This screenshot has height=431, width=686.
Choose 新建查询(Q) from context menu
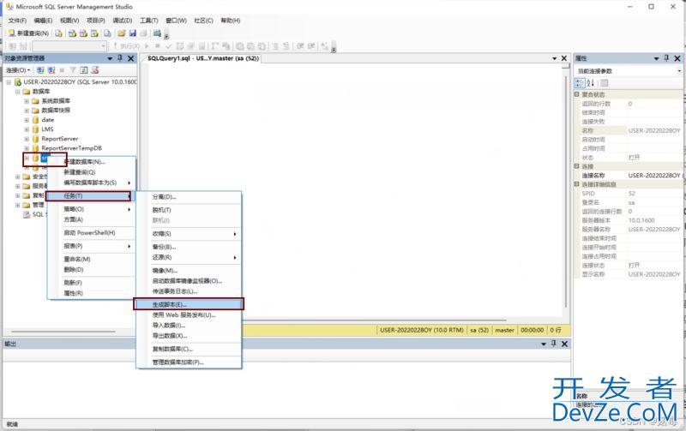(x=91, y=172)
